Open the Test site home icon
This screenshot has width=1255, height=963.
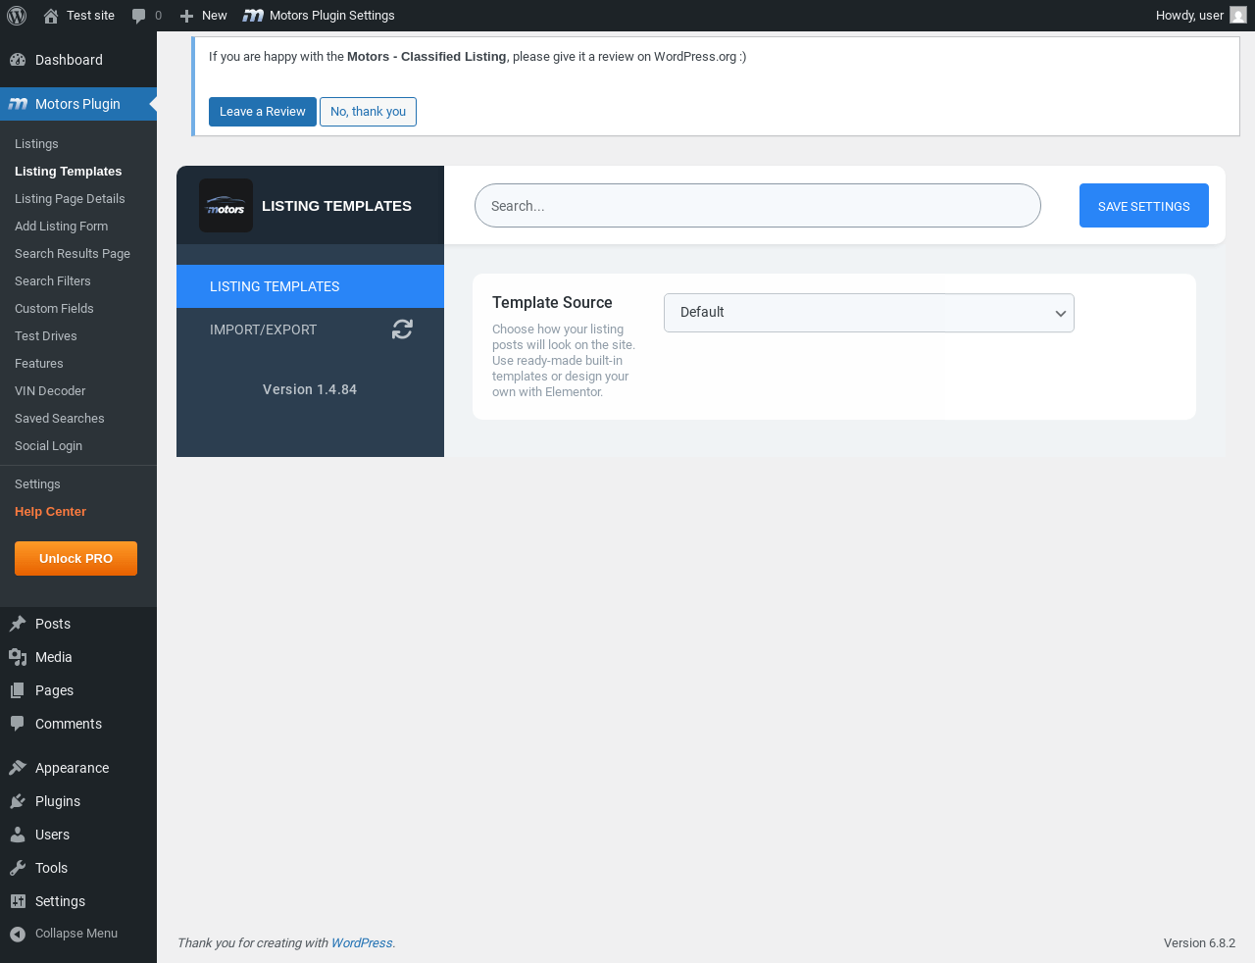51,16
